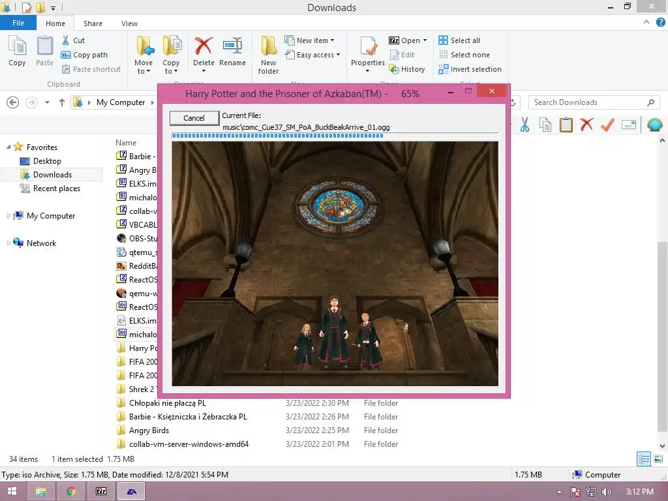The width and height of the screenshot is (668, 501).
Task: Open the Customize Quick Access Toolbar dropdown
Action: point(53,8)
